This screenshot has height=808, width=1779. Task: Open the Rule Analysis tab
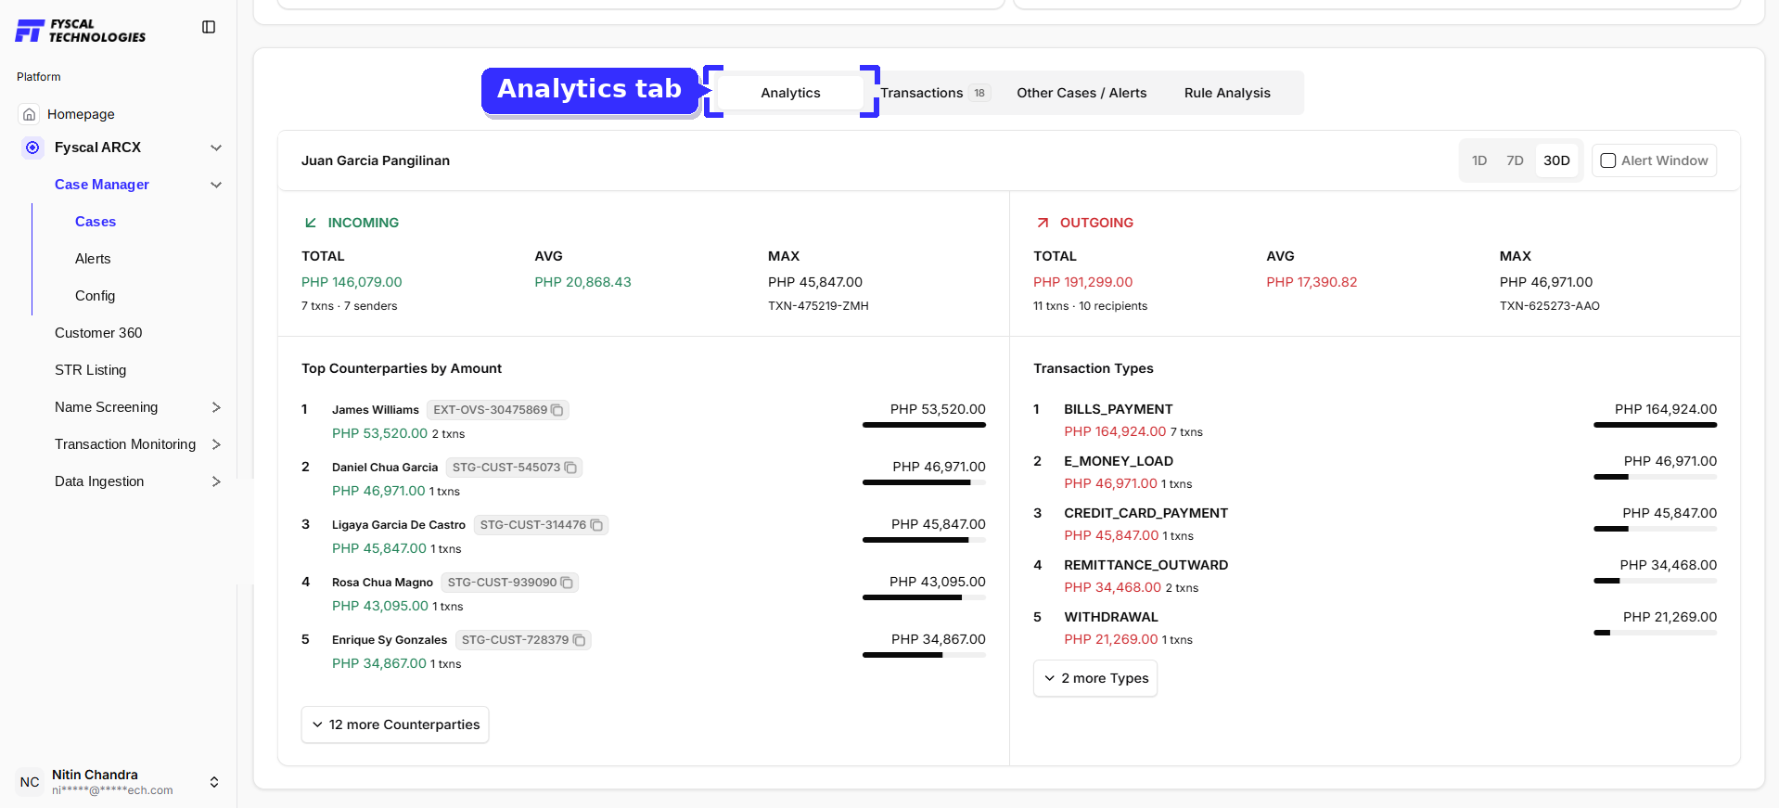point(1227,93)
